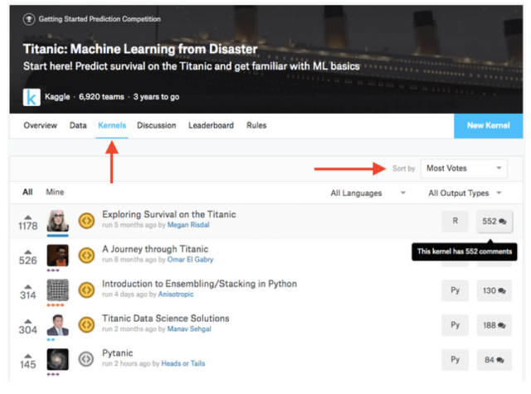This screenshot has width=531, height=394.
Task: Click the grey code badge beside Pytanic
Action: pos(86,359)
